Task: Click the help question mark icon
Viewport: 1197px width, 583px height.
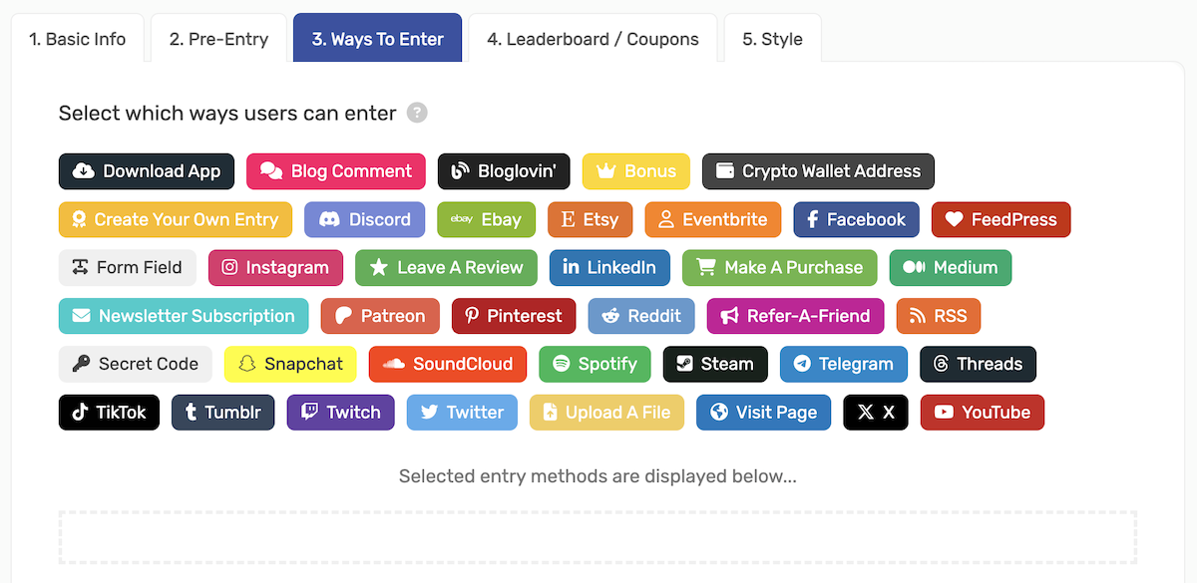Action: 419,113
